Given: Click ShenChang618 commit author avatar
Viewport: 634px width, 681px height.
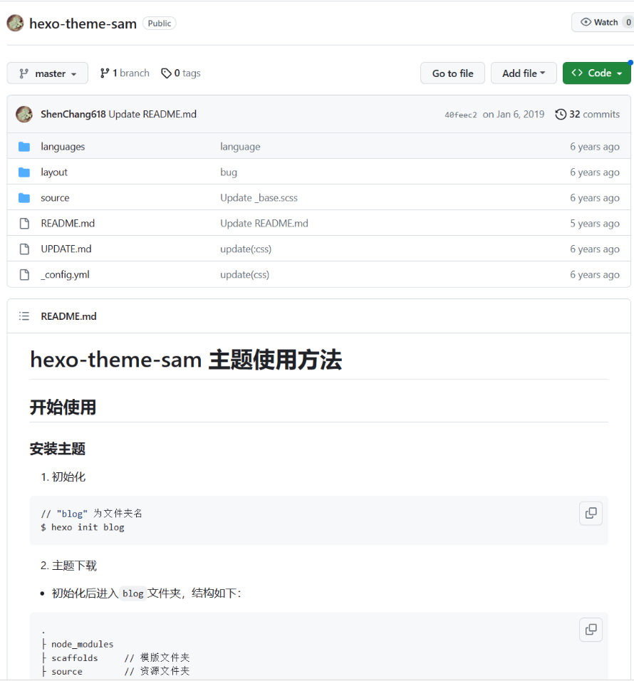Looking at the screenshot, I should click(24, 114).
